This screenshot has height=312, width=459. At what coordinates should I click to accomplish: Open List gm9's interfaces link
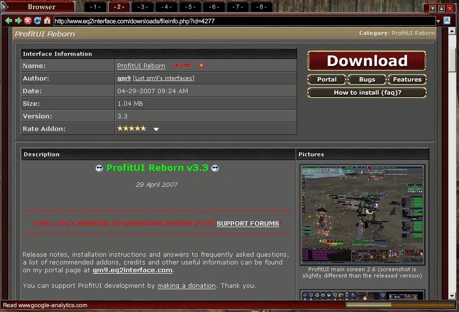tap(163, 78)
